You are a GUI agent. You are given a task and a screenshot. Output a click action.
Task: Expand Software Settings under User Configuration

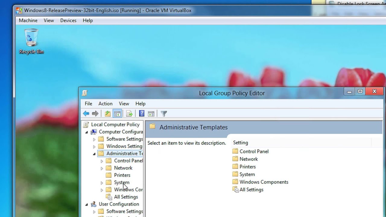[94, 212]
